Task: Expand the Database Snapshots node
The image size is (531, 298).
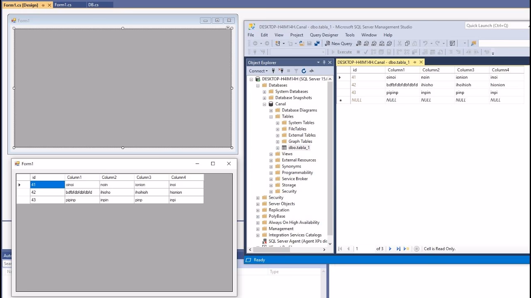Action: click(x=264, y=98)
